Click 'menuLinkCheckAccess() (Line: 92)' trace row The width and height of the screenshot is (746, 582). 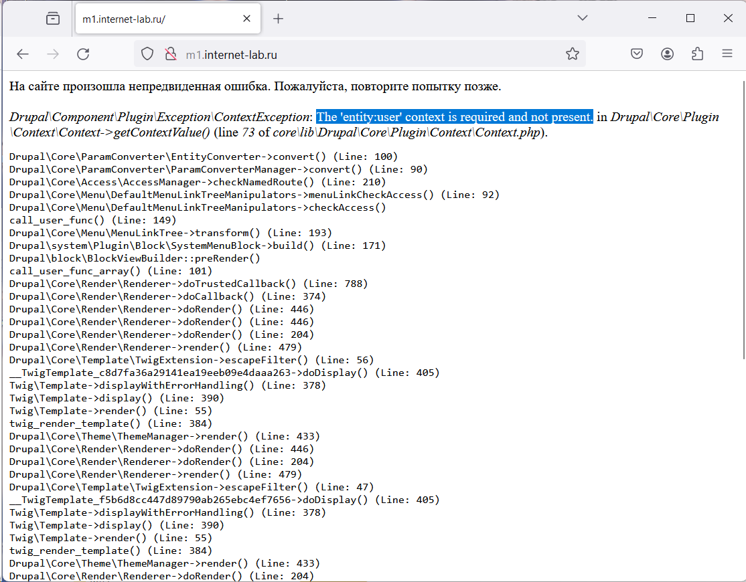[254, 195]
